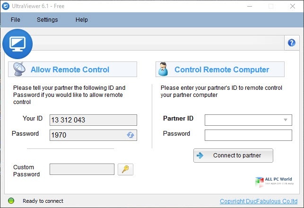Expand the Partner ID dropdown arrow
Viewport: 304px width, 208px height.
pyautogui.click(x=286, y=120)
